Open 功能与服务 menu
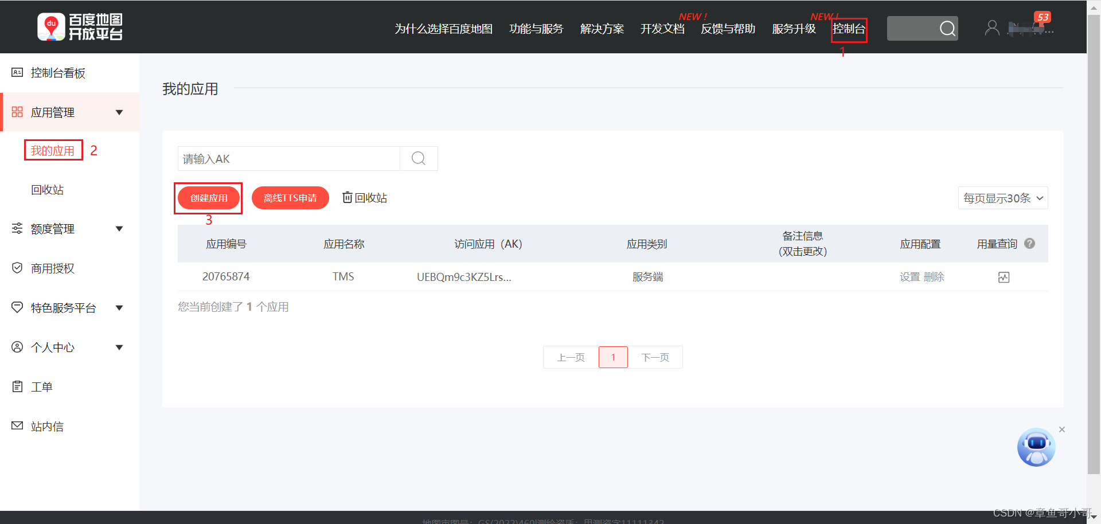Image resolution: width=1101 pixels, height=524 pixels. pyautogui.click(x=536, y=29)
